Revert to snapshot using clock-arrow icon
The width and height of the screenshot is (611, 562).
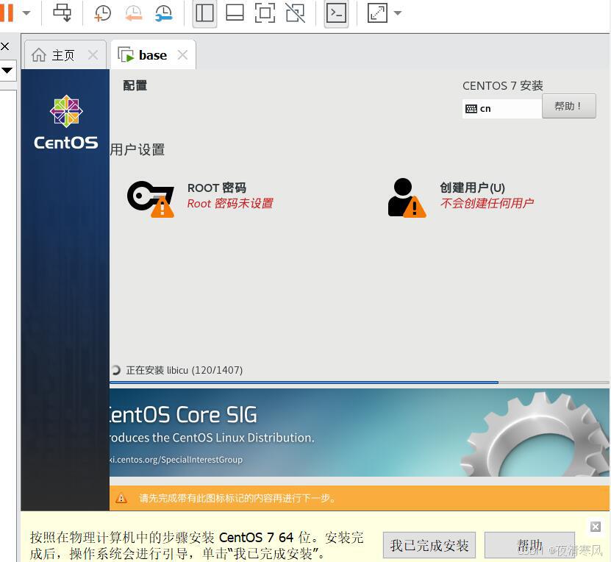pyautogui.click(x=133, y=13)
